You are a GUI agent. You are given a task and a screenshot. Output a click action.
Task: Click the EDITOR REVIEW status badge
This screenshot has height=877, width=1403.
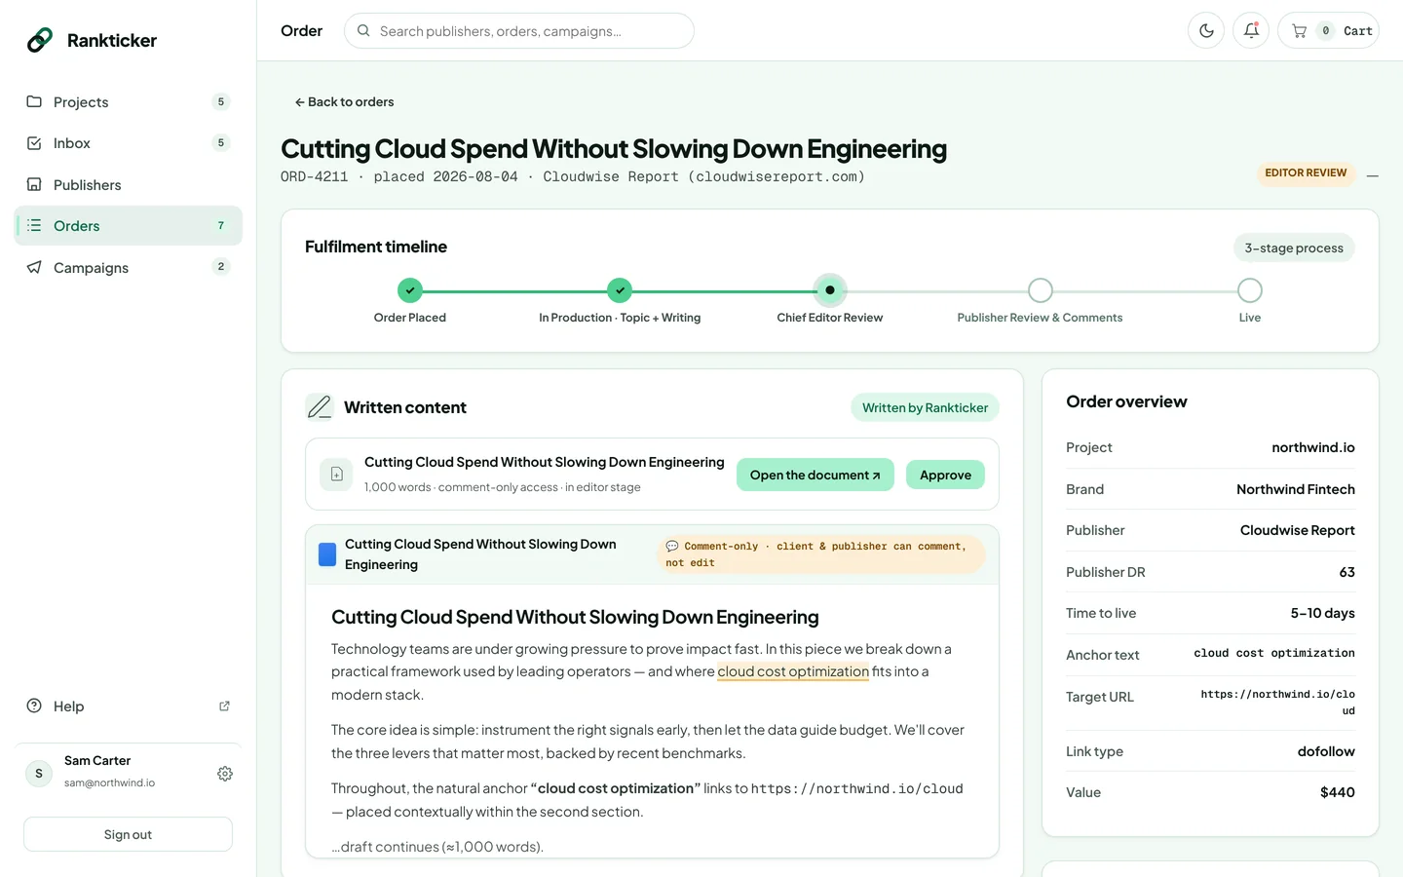(x=1306, y=173)
